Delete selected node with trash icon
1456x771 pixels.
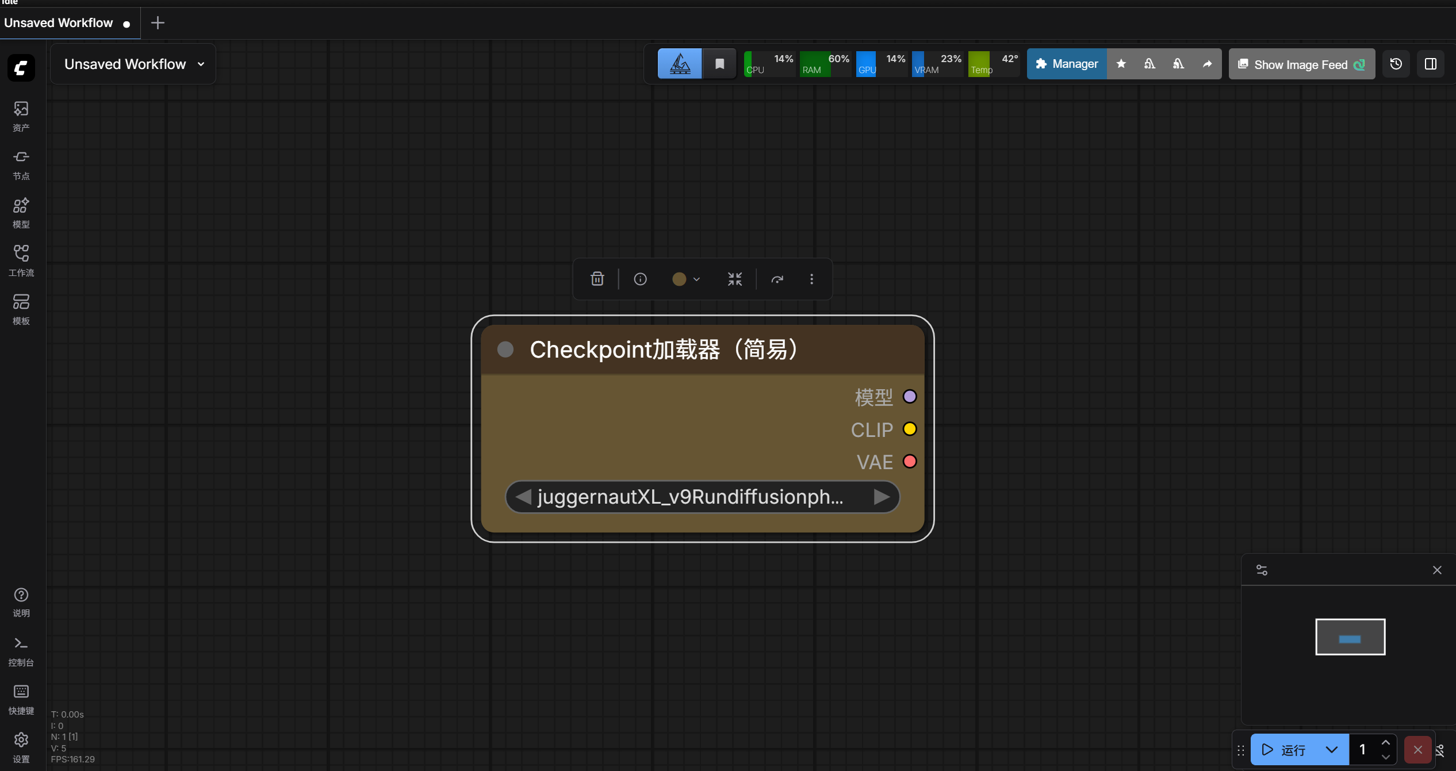pyautogui.click(x=597, y=279)
